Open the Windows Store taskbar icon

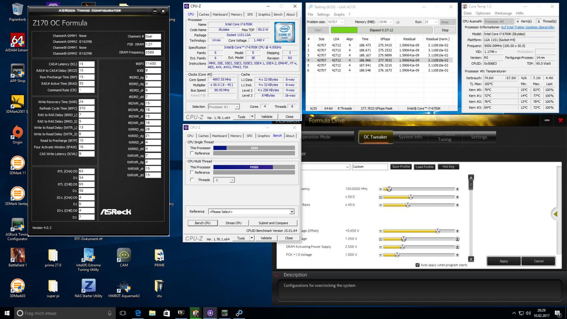pyautogui.click(x=167, y=313)
